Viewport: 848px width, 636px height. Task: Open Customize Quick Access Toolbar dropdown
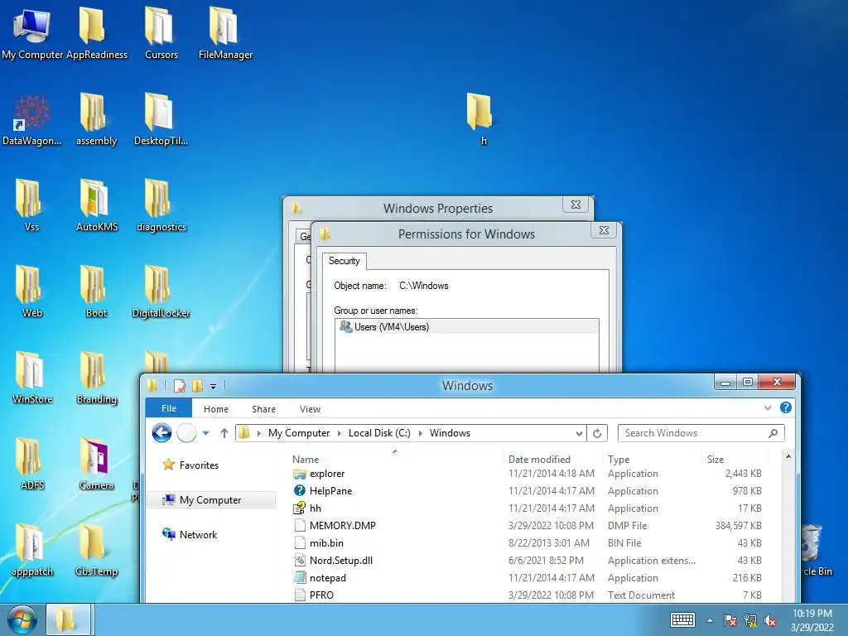pyautogui.click(x=213, y=386)
